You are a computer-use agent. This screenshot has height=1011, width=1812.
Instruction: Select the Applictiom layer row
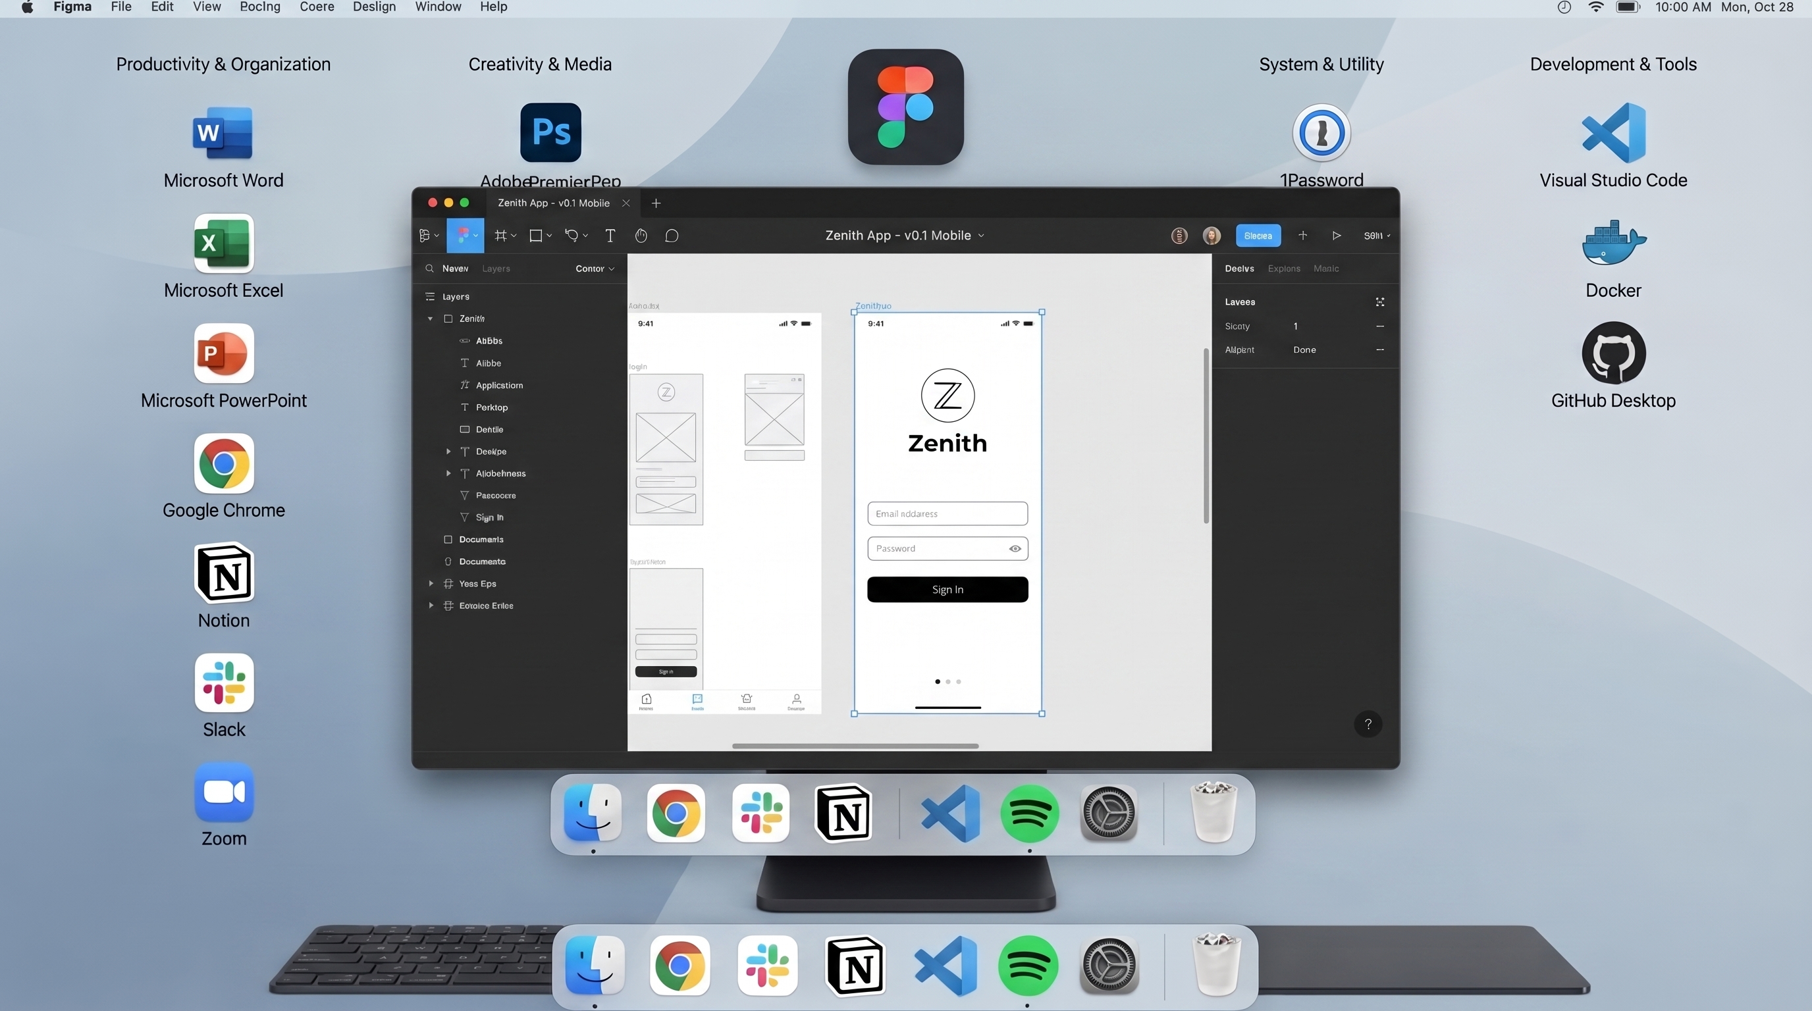tap(519, 385)
